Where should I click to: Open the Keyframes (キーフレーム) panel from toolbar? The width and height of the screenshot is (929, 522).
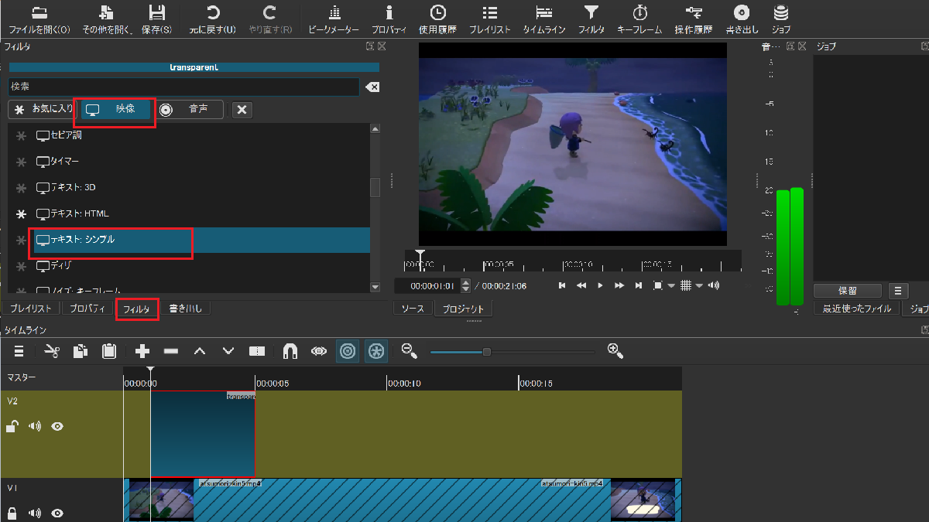tap(639, 13)
